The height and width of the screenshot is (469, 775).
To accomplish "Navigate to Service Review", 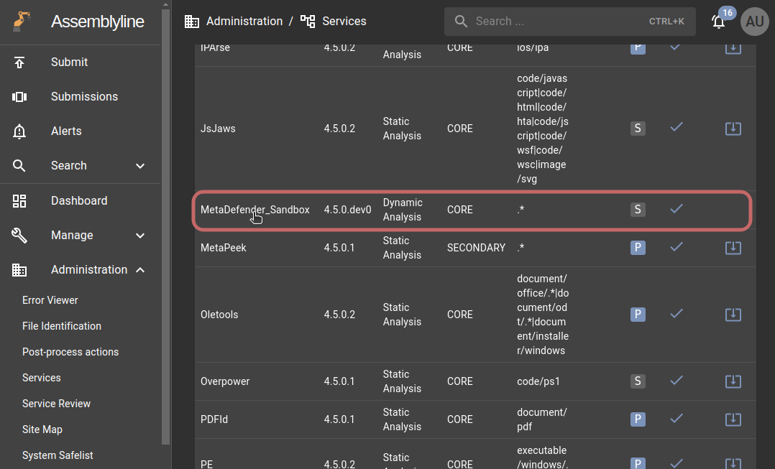I will [56, 404].
